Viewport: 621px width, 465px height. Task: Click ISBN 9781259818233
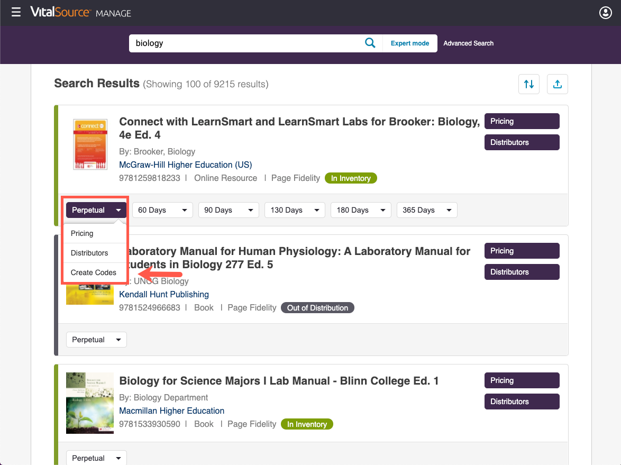pyautogui.click(x=150, y=178)
